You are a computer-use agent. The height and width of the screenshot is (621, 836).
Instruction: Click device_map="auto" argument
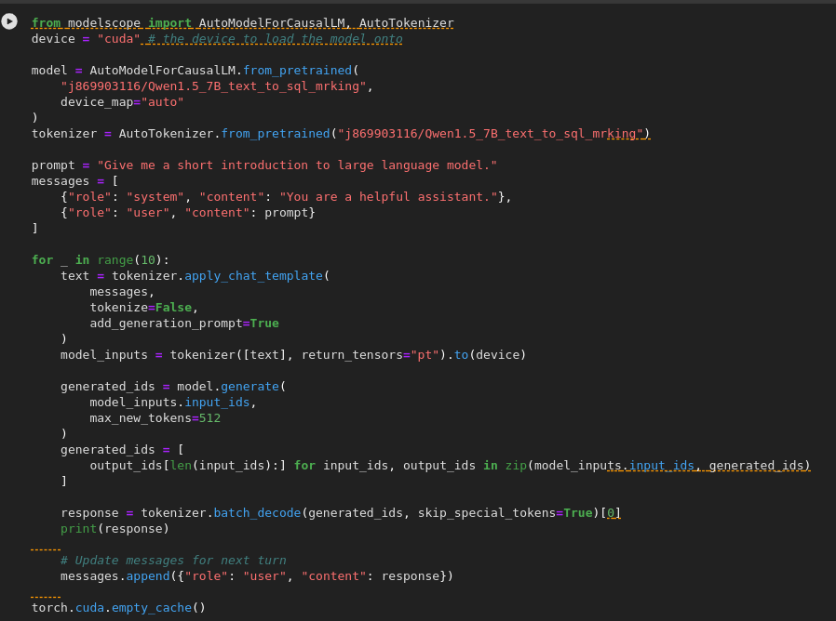[122, 102]
